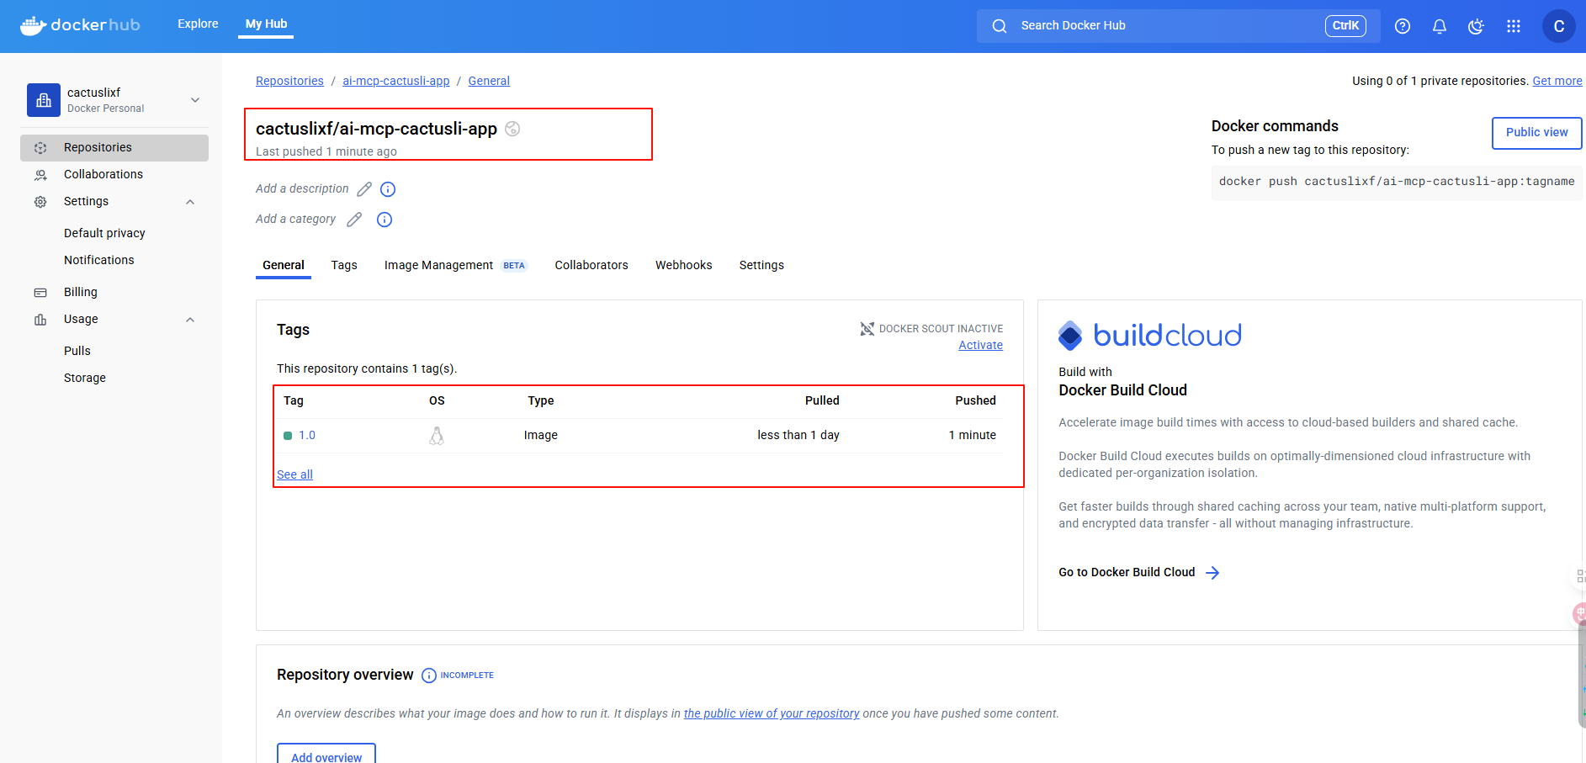Click the General breadcrumb link
Viewport: 1586px width, 763px height.
489,81
